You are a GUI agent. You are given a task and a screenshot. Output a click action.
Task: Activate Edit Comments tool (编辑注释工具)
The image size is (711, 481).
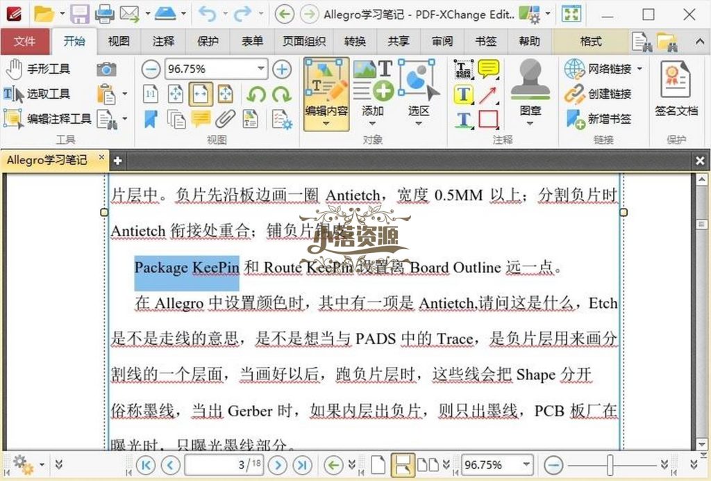coord(47,118)
